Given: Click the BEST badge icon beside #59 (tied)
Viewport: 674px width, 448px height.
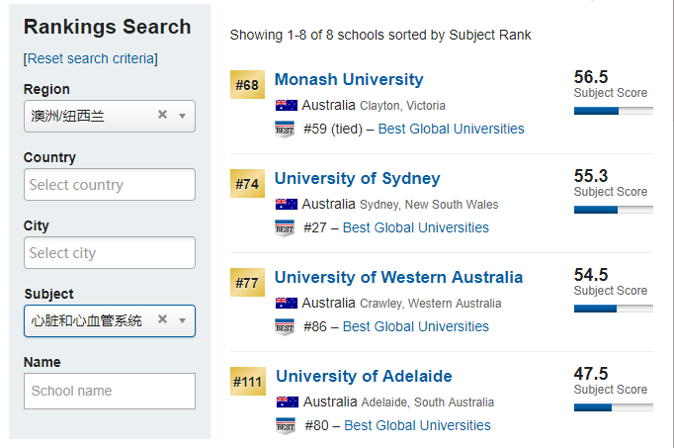Looking at the screenshot, I should pyautogui.click(x=285, y=130).
